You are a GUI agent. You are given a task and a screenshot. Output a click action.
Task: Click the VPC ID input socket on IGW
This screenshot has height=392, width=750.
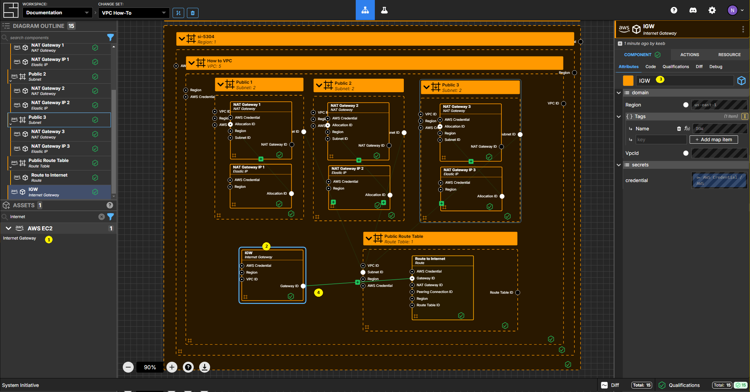(242, 279)
